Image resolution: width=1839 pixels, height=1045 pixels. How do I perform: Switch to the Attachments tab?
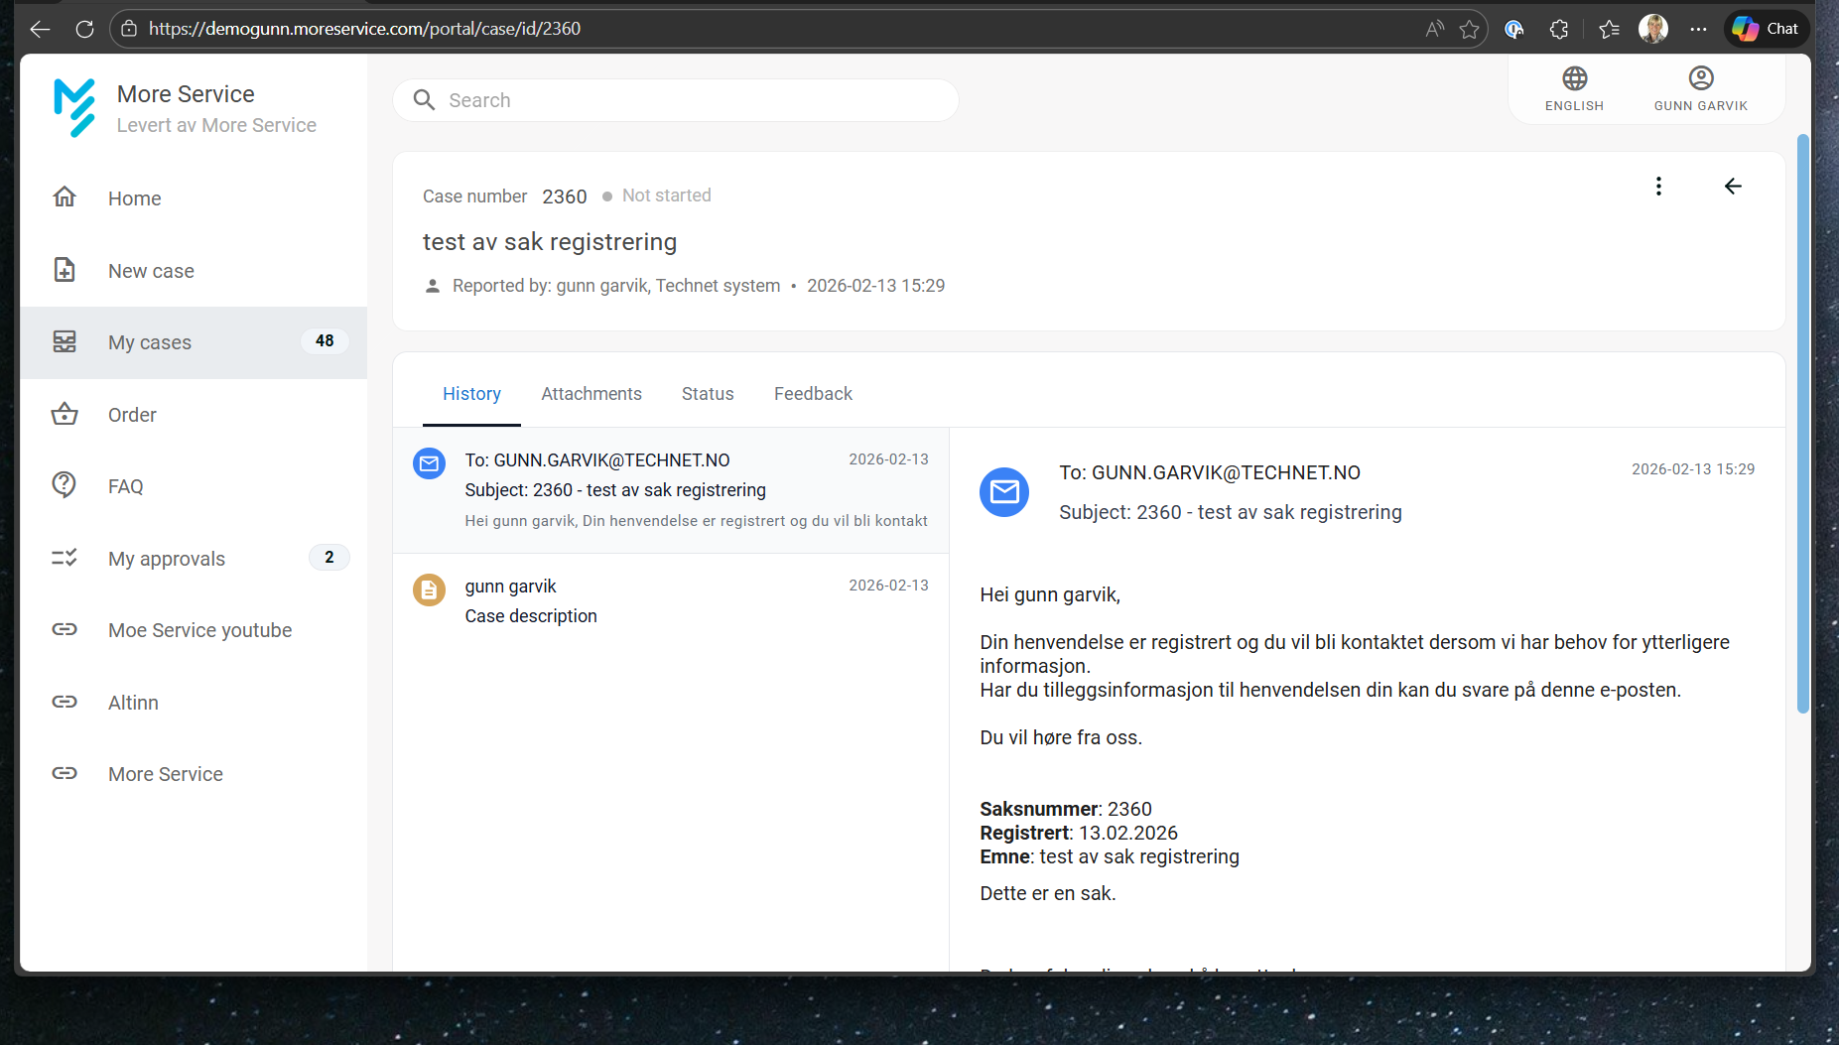[x=591, y=394]
